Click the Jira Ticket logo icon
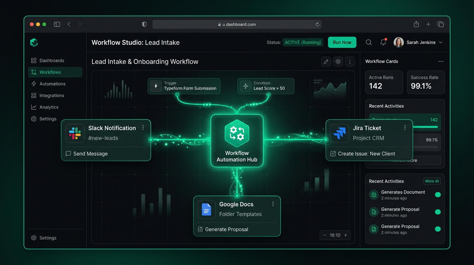The image size is (474, 265). click(340, 133)
